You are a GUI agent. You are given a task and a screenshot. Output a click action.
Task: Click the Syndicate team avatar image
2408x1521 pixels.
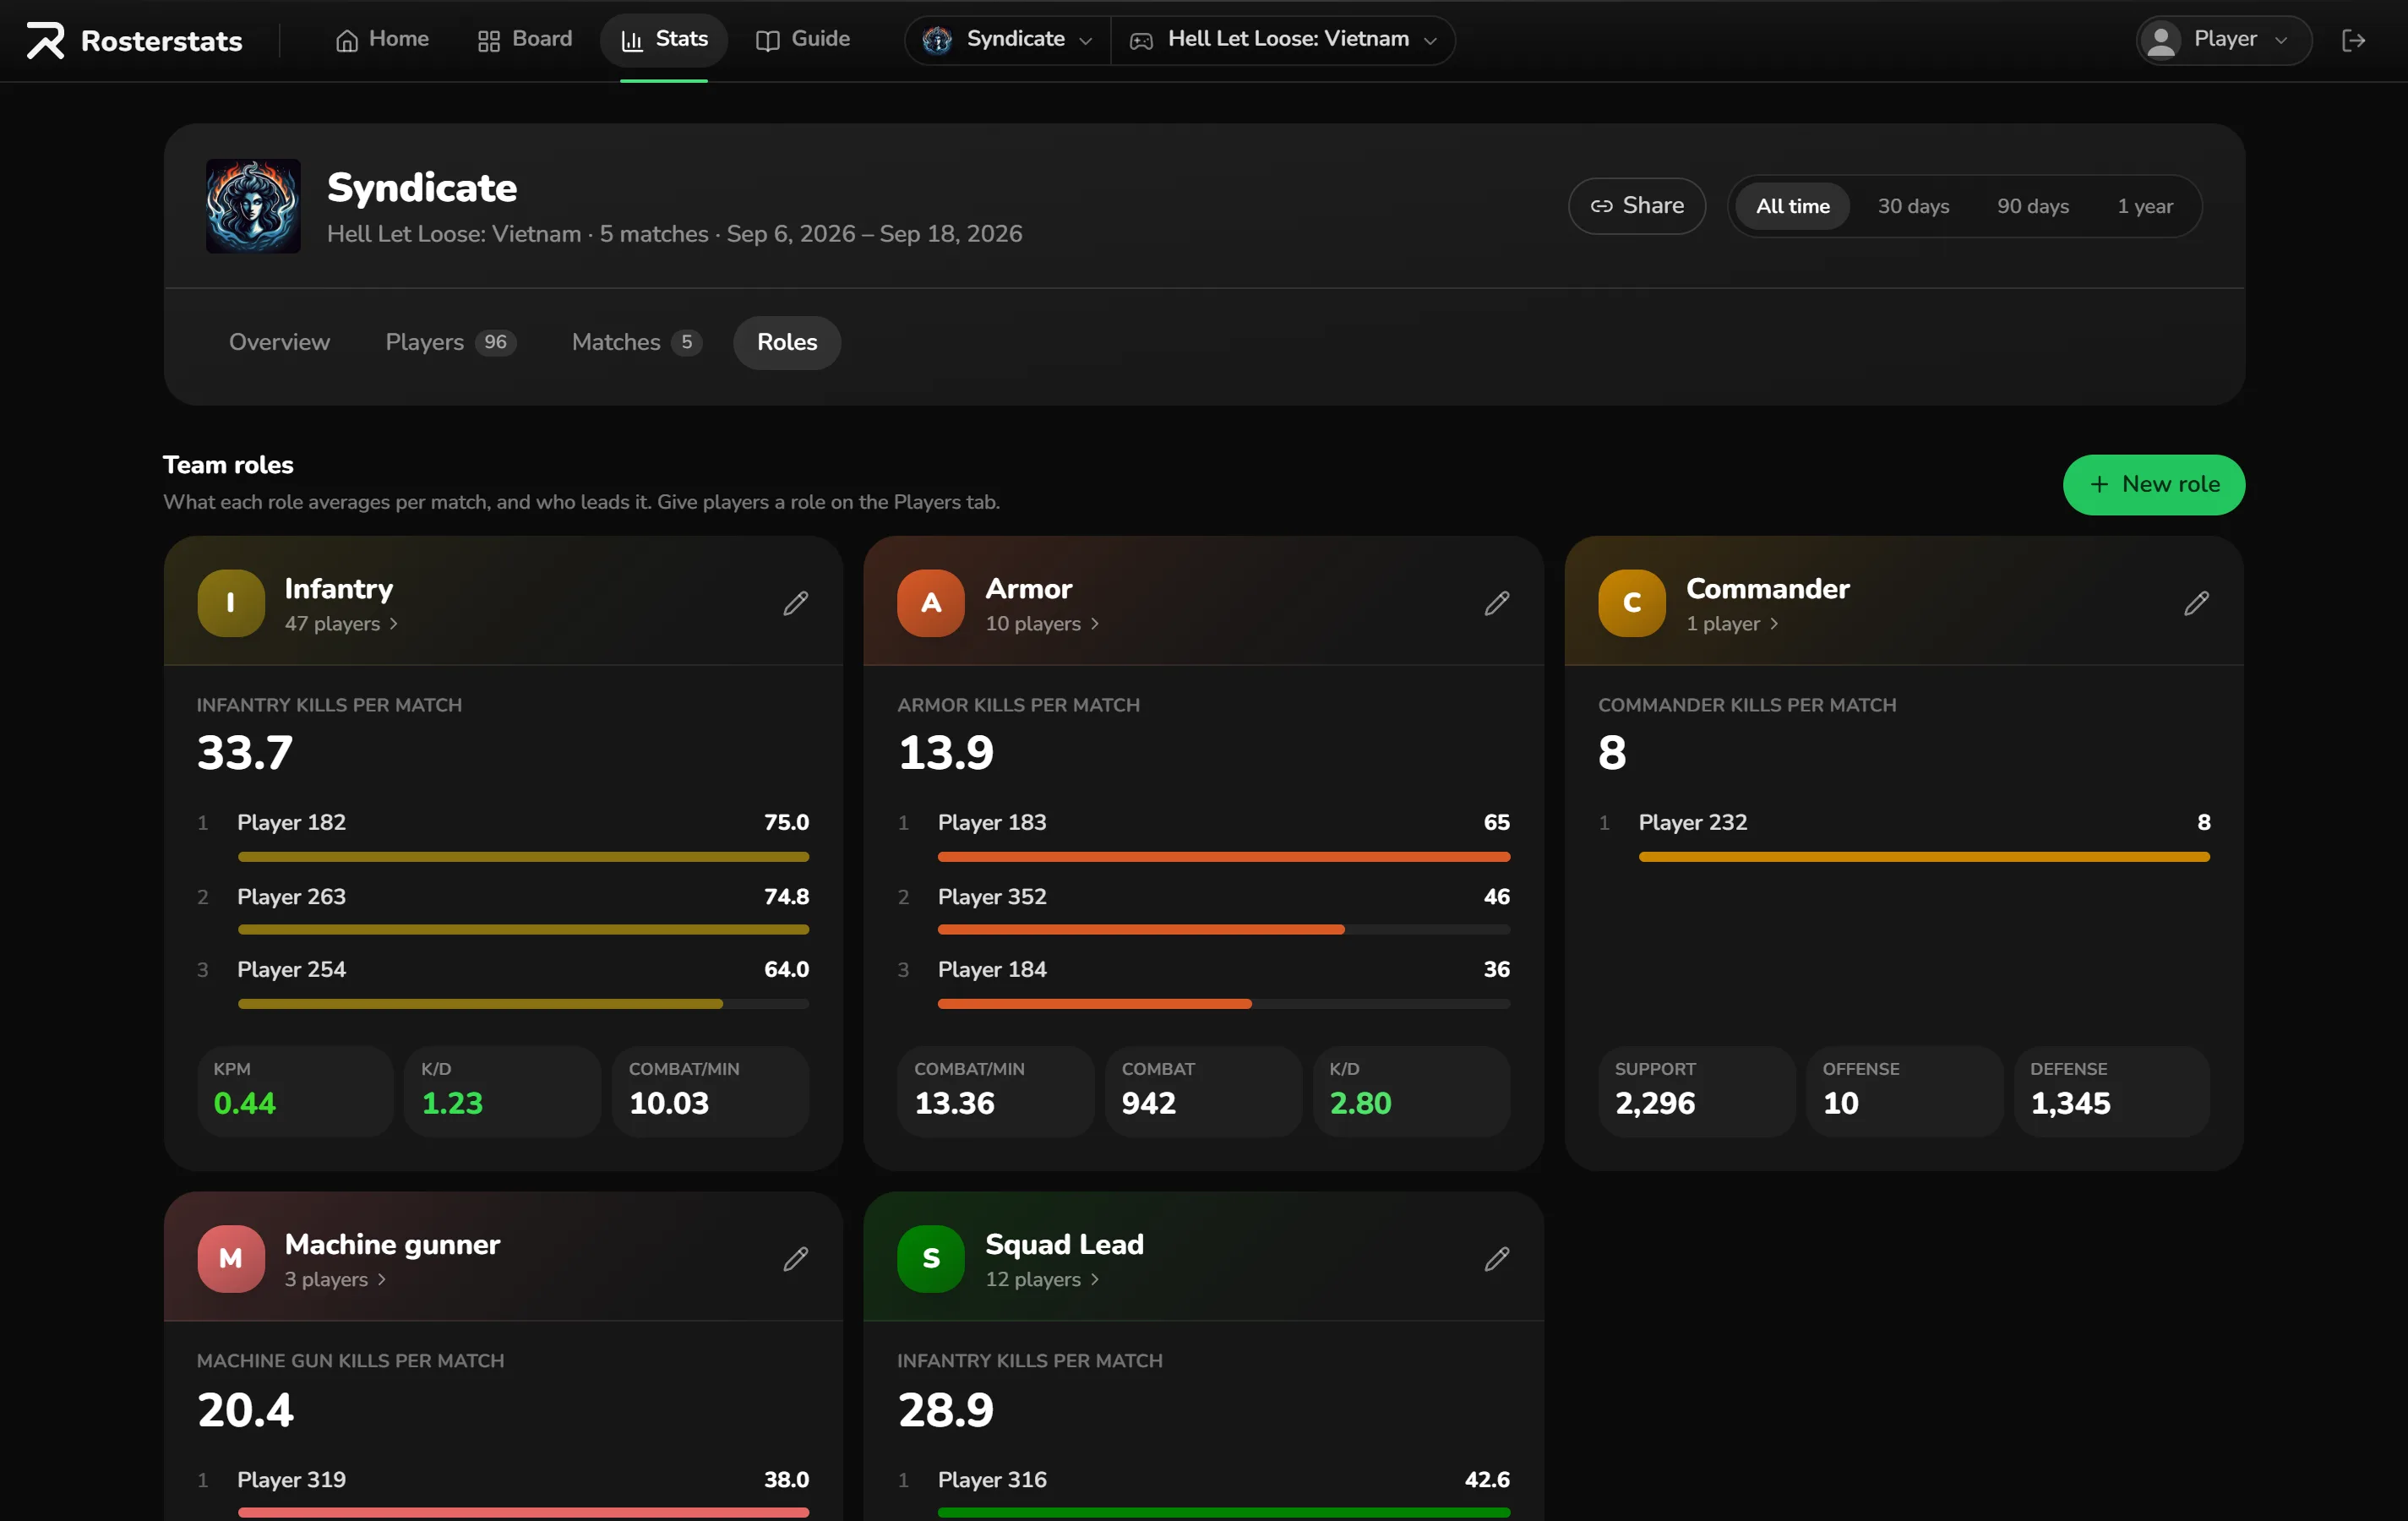(x=253, y=206)
